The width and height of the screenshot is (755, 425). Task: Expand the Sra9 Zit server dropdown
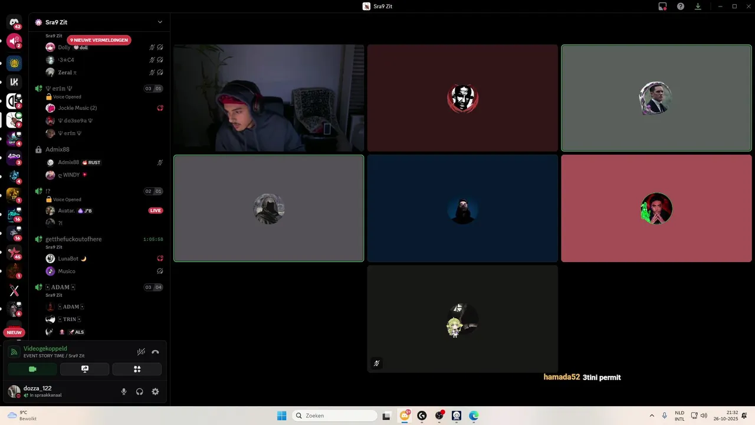160,22
